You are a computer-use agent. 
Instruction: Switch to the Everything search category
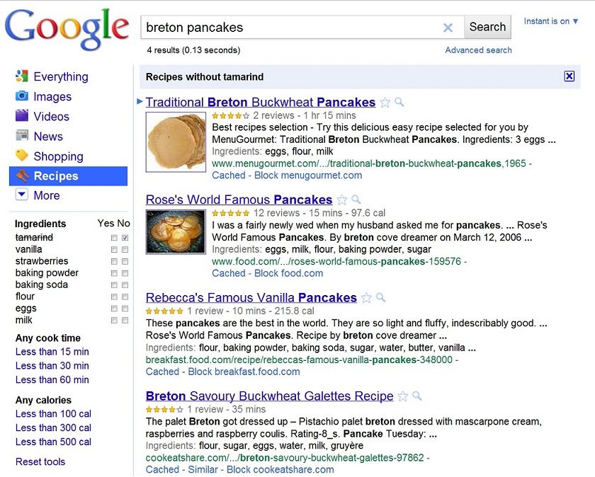click(x=60, y=76)
